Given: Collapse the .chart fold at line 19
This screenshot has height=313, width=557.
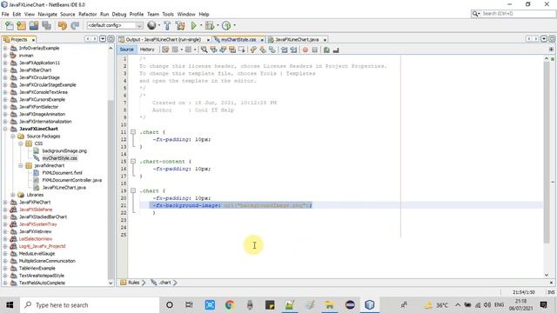Looking at the screenshot, I should (133, 190).
